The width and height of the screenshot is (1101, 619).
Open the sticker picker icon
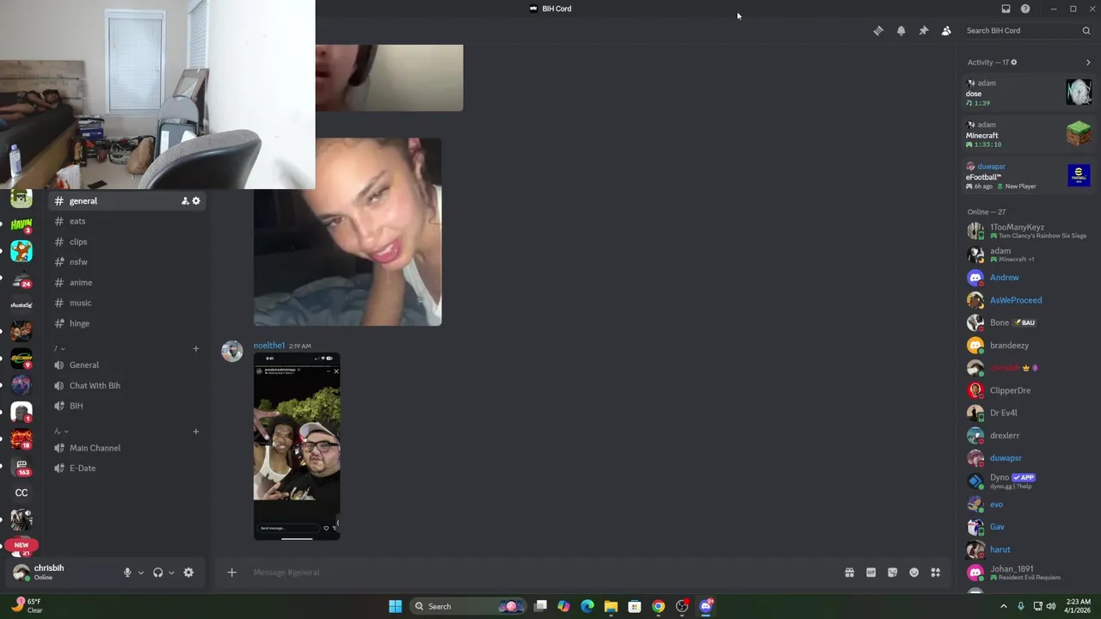coord(892,573)
